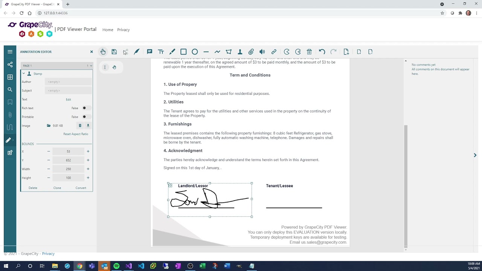The height and width of the screenshot is (271, 482).
Task: Click the share document toolbar icon
Action: 125,52
